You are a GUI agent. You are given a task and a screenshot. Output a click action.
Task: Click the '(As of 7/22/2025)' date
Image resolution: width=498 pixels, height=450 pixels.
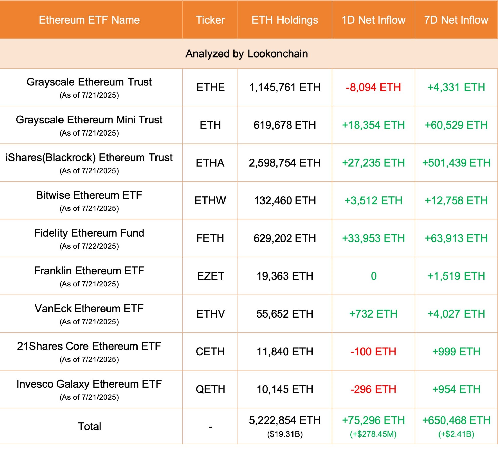point(89,246)
